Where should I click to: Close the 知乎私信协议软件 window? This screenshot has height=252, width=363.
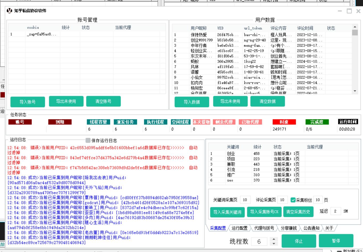pos(358,11)
